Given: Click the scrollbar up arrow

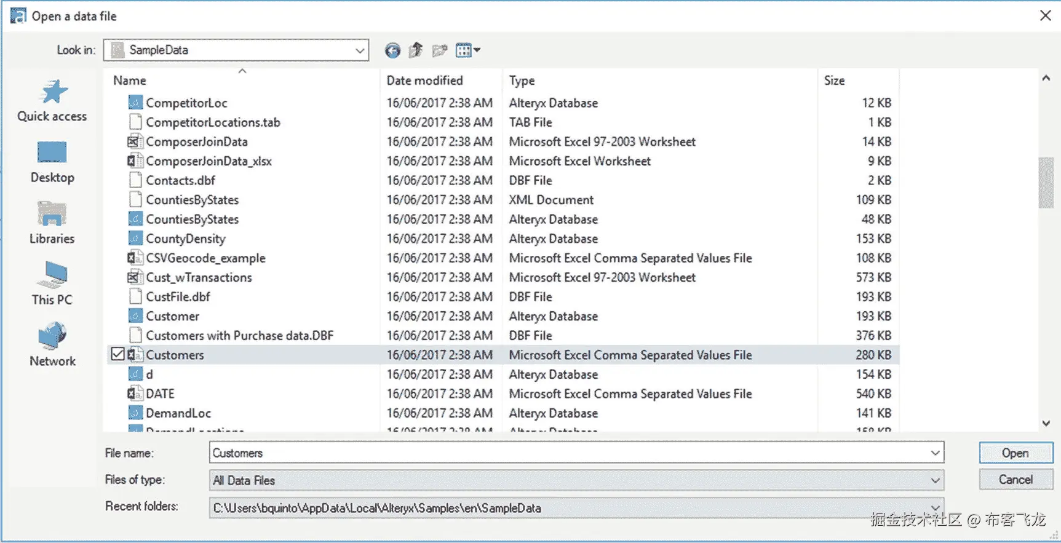Looking at the screenshot, I should pos(1046,78).
